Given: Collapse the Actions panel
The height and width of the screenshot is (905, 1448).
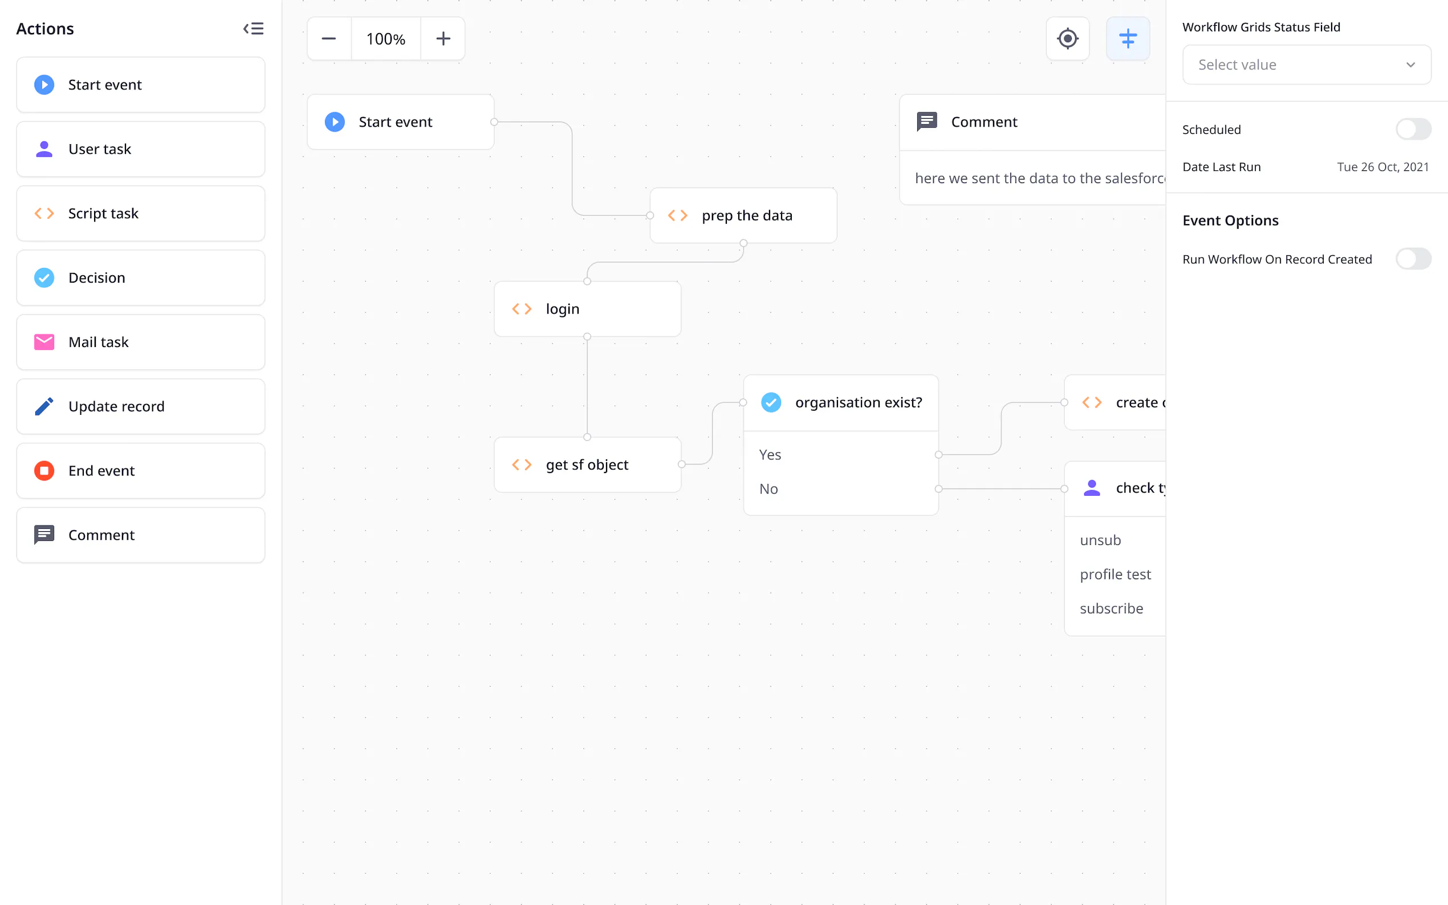Looking at the screenshot, I should (253, 28).
